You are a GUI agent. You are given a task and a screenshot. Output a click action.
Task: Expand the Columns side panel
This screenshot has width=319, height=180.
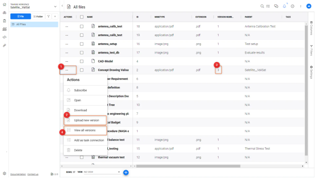click(311, 28)
